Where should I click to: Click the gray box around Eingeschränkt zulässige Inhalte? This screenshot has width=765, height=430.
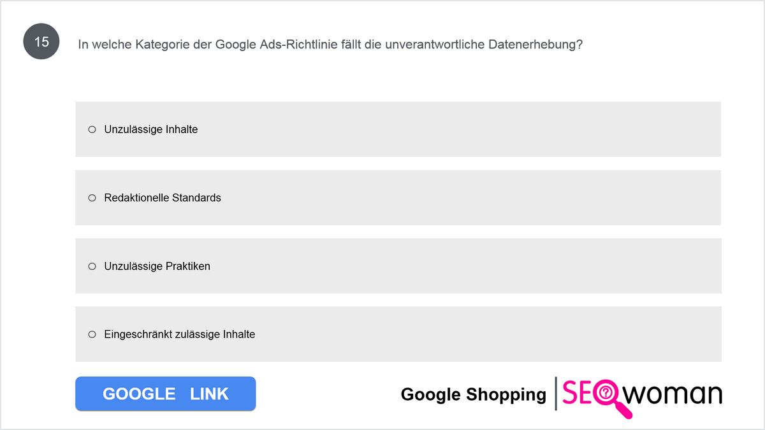pyautogui.click(x=398, y=334)
